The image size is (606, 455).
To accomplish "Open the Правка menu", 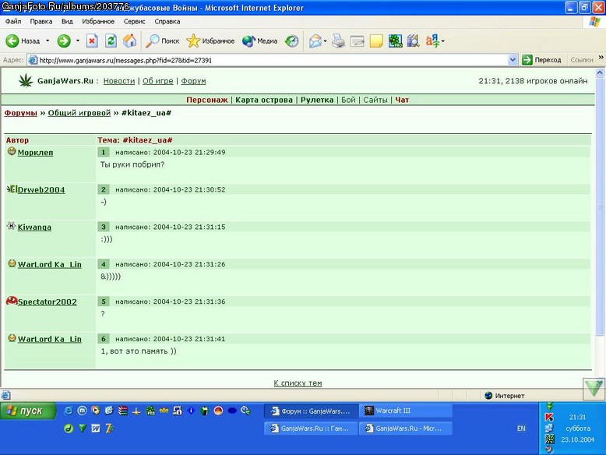I will click(41, 21).
